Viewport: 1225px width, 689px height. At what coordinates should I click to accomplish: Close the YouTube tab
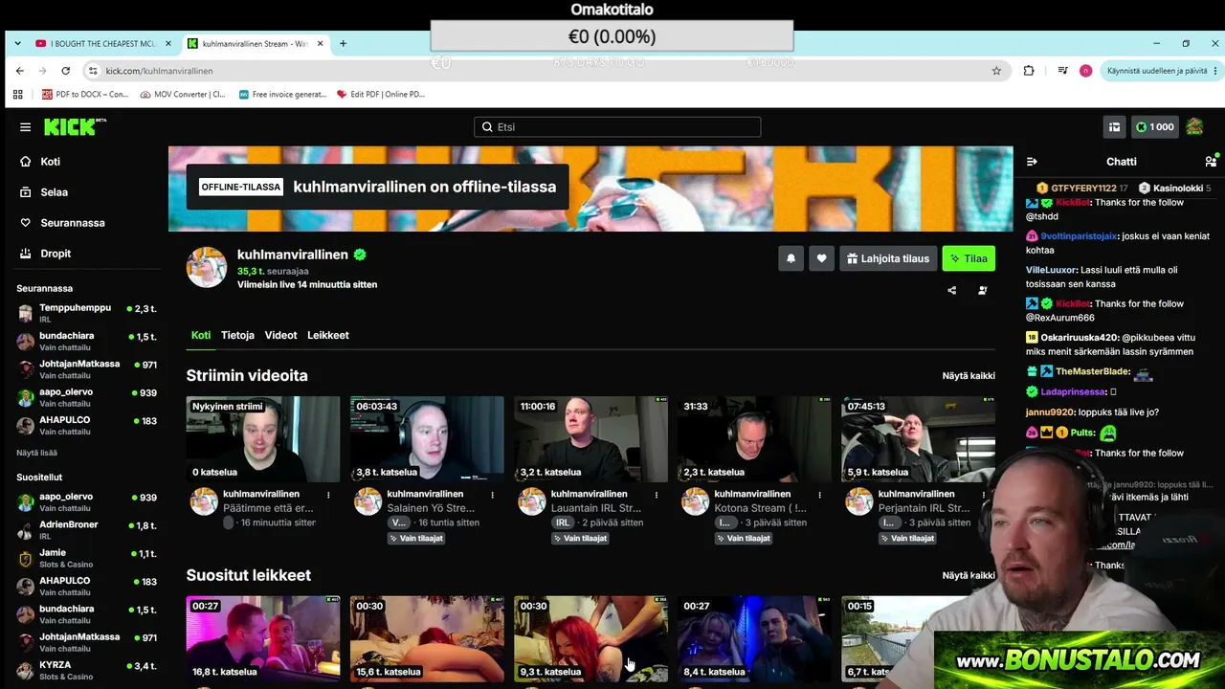point(168,44)
